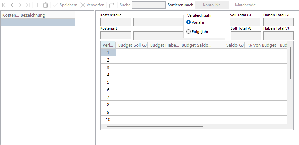This screenshot has width=299, height=145.
Task: Click the horizontal scrollbar under the budget table
Action: (155, 127)
